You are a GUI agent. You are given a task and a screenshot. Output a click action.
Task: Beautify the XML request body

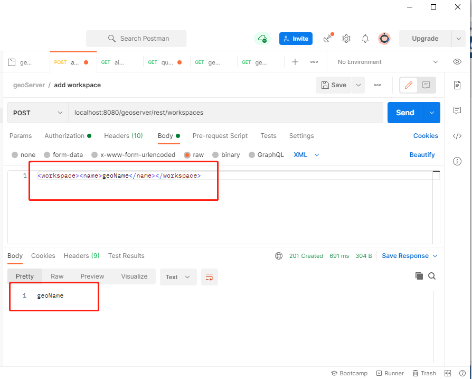422,154
